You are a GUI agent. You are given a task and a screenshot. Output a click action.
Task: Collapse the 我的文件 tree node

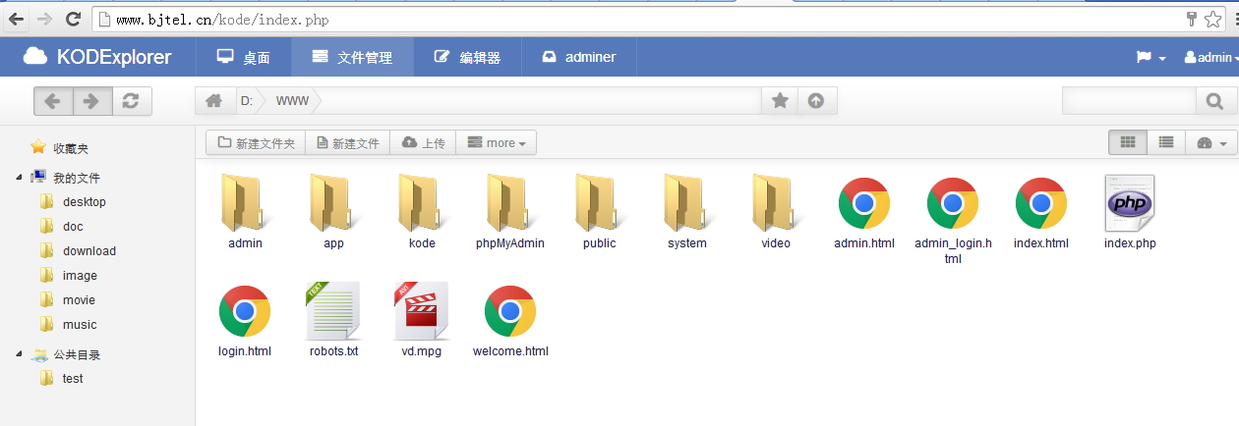(20, 178)
